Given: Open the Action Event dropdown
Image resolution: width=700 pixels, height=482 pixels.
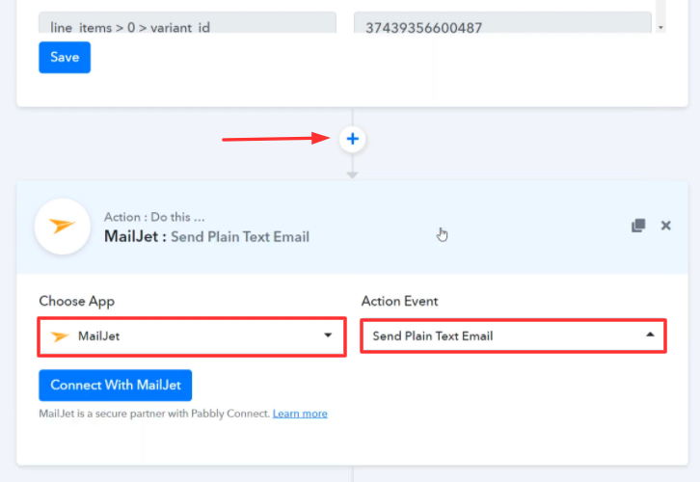Looking at the screenshot, I should (513, 336).
